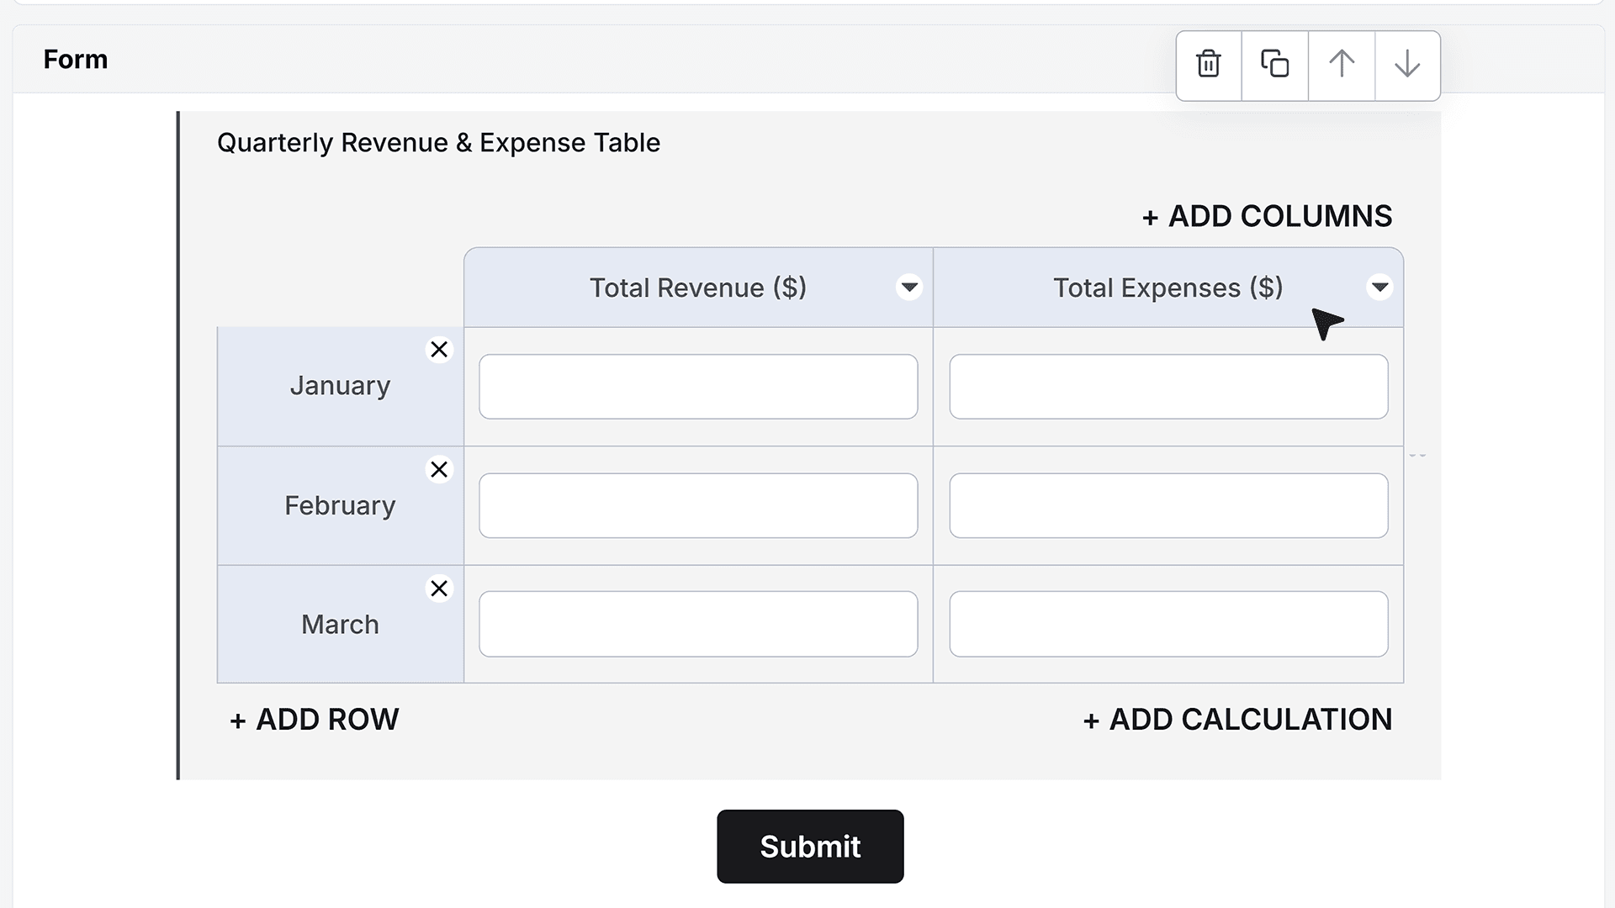Remove the January row

click(439, 350)
